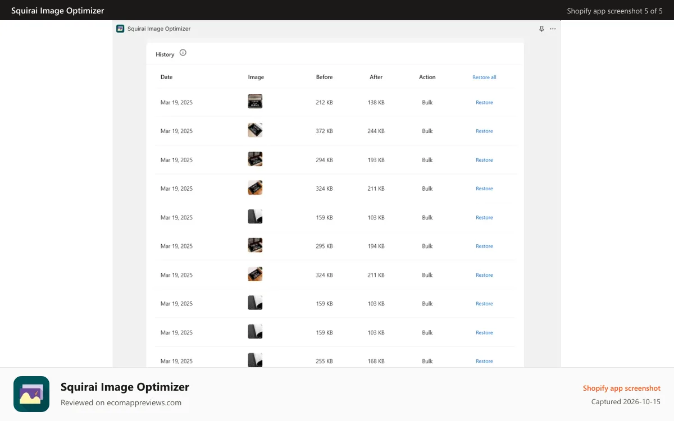Select the "255 KB" before value
Image resolution: width=674 pixels, height=421 pixels.
pyautogui.click(x=324, y=361)
